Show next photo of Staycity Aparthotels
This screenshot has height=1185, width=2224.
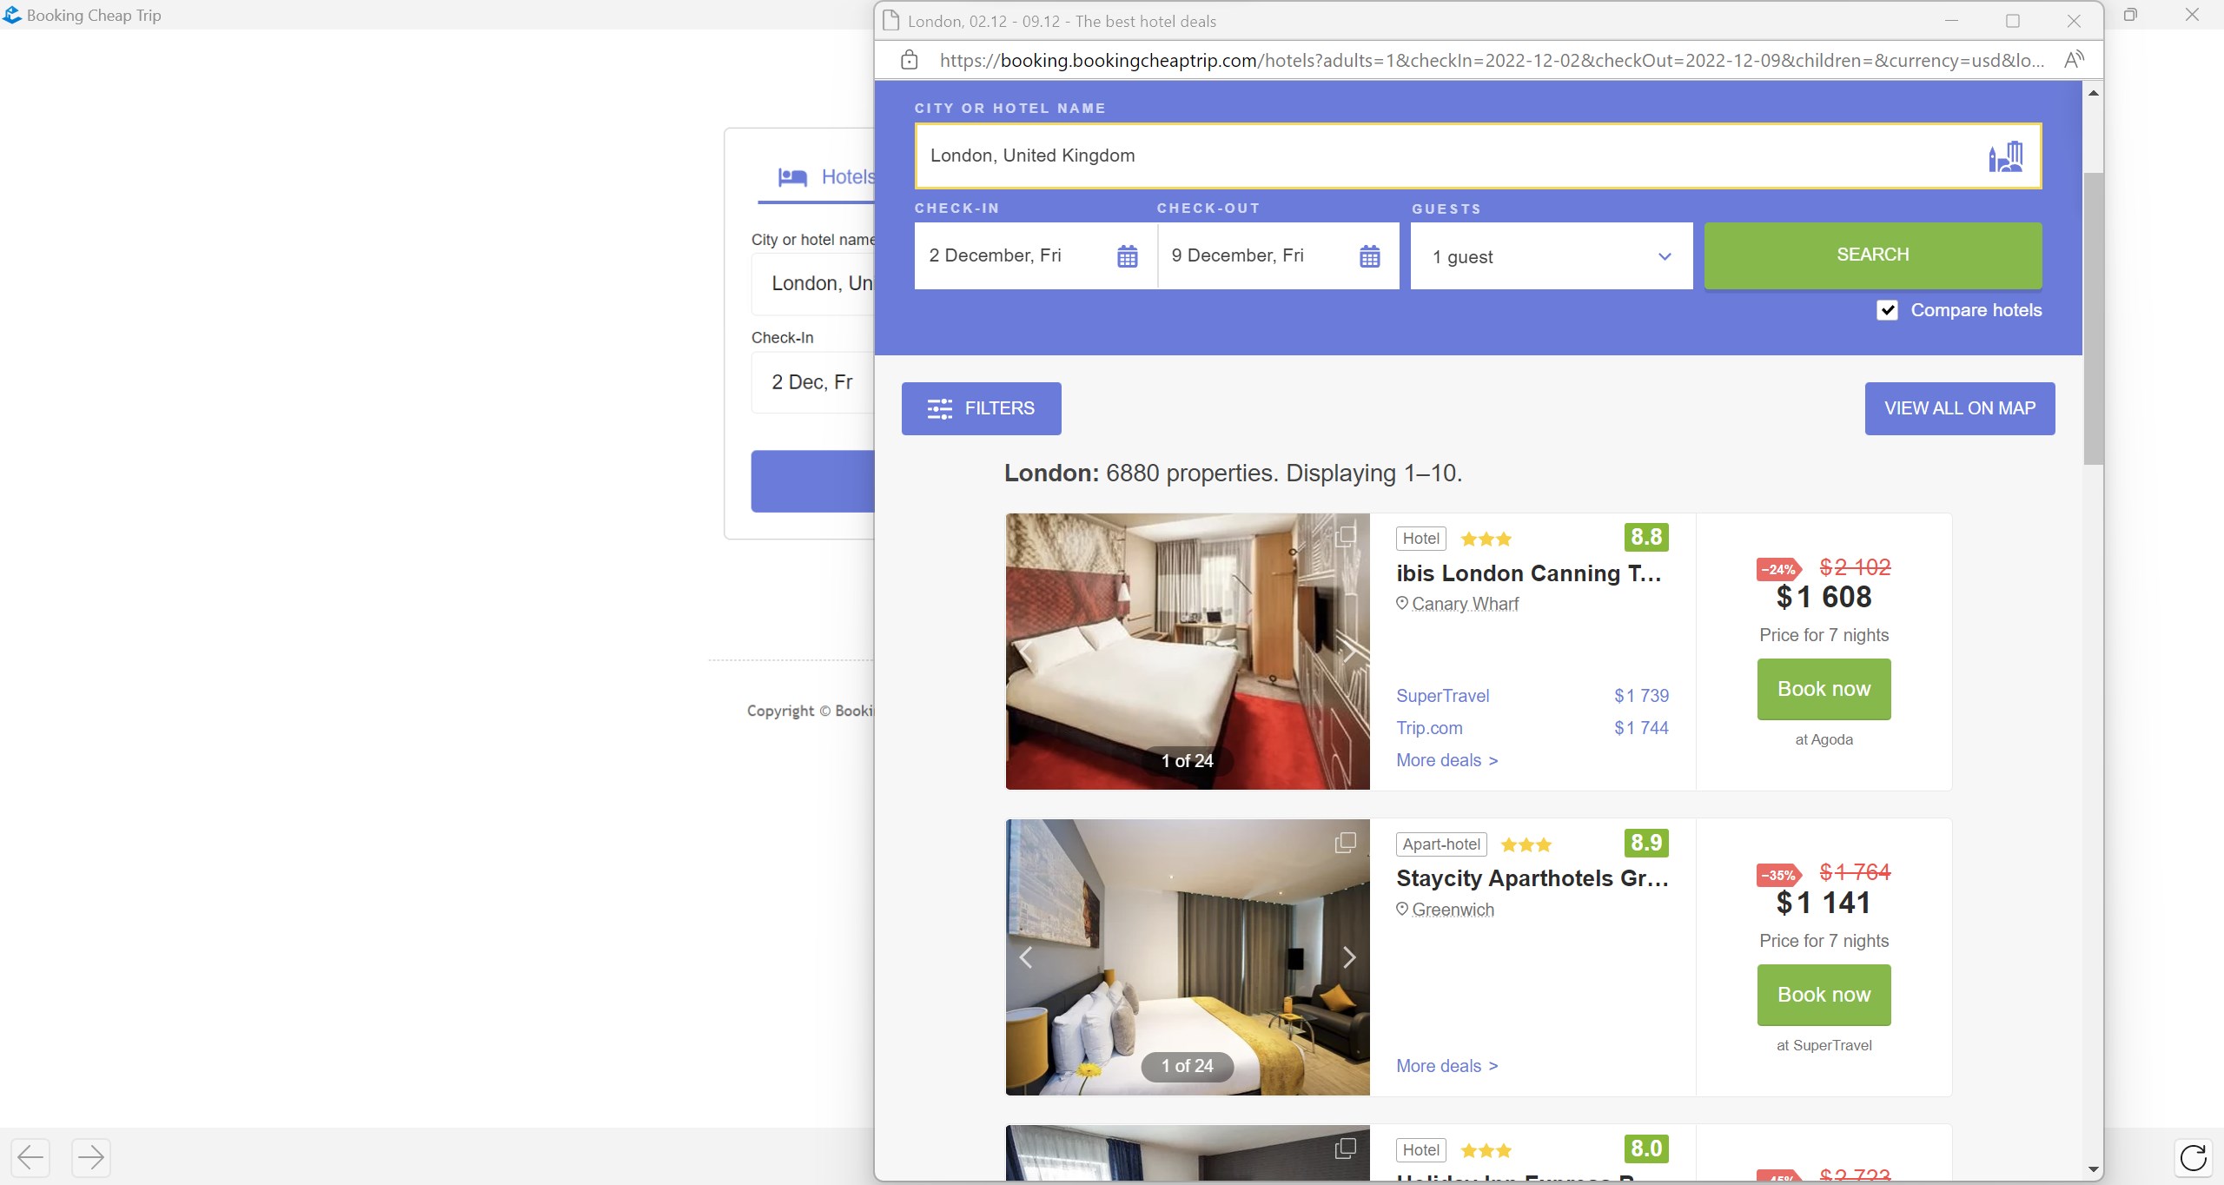point(1348,957)
